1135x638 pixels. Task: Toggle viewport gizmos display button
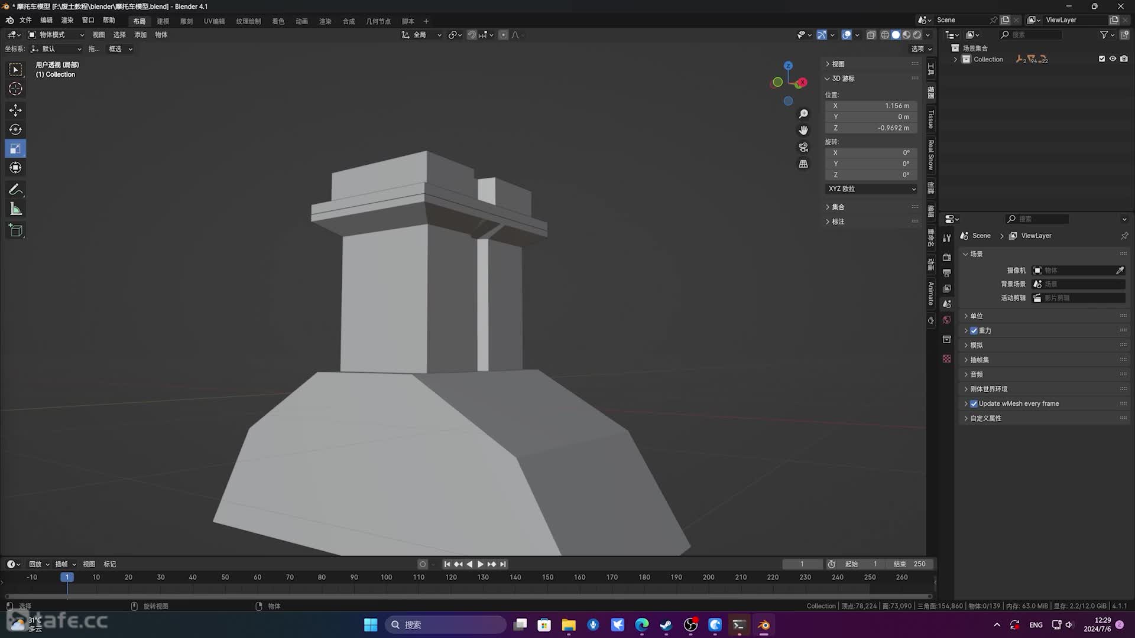(822, 35)
